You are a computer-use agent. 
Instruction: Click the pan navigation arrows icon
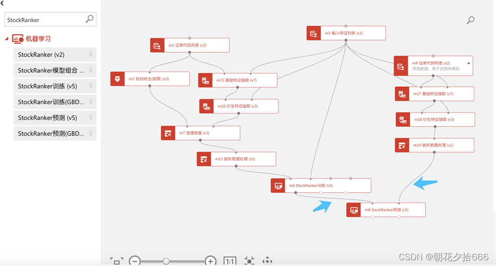click(x=267, y=261)
